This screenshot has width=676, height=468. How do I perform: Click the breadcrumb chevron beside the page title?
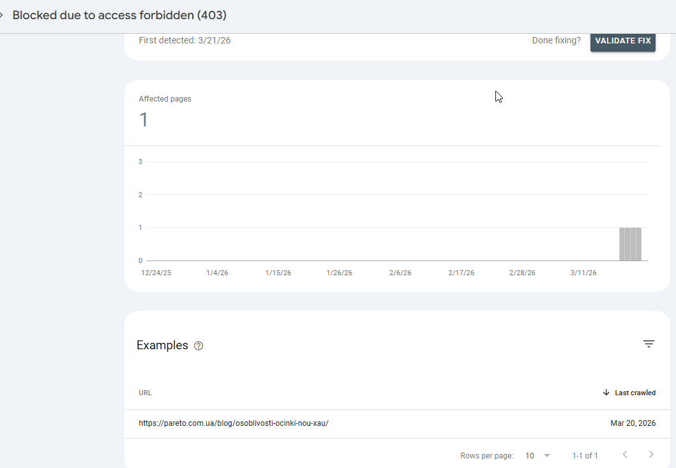click(x=3, y=15)
